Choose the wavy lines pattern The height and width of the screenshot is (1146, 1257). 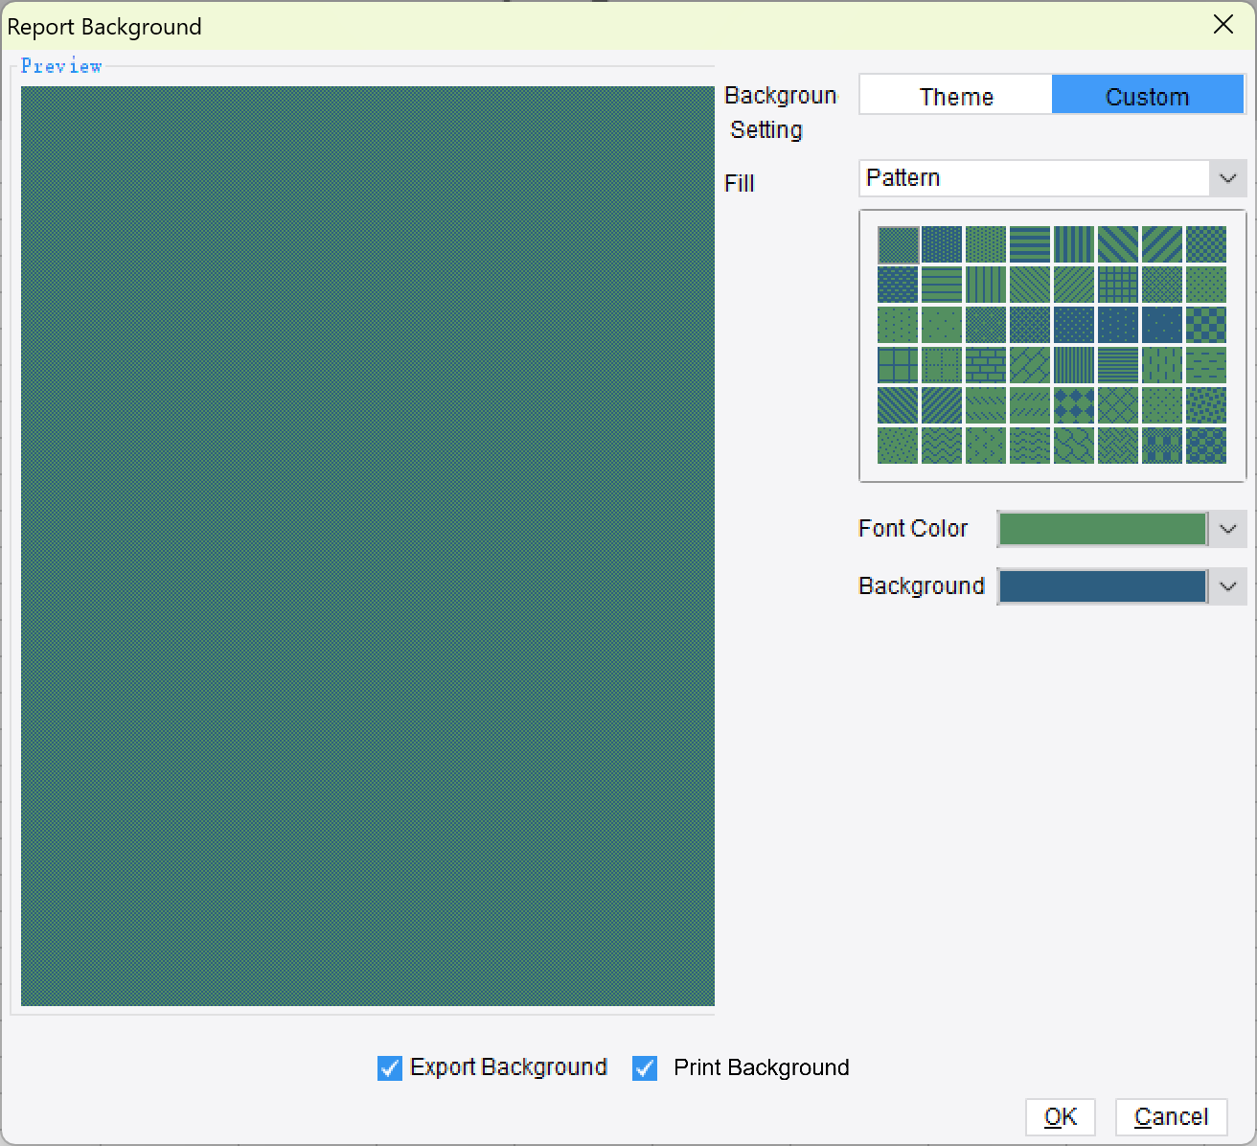(1030, 446)
